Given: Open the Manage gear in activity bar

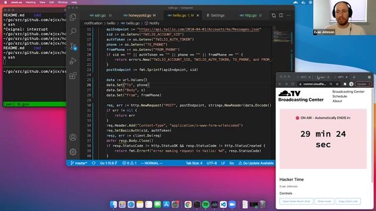Looking at the screenshot, I should click(x=73, y=152).
